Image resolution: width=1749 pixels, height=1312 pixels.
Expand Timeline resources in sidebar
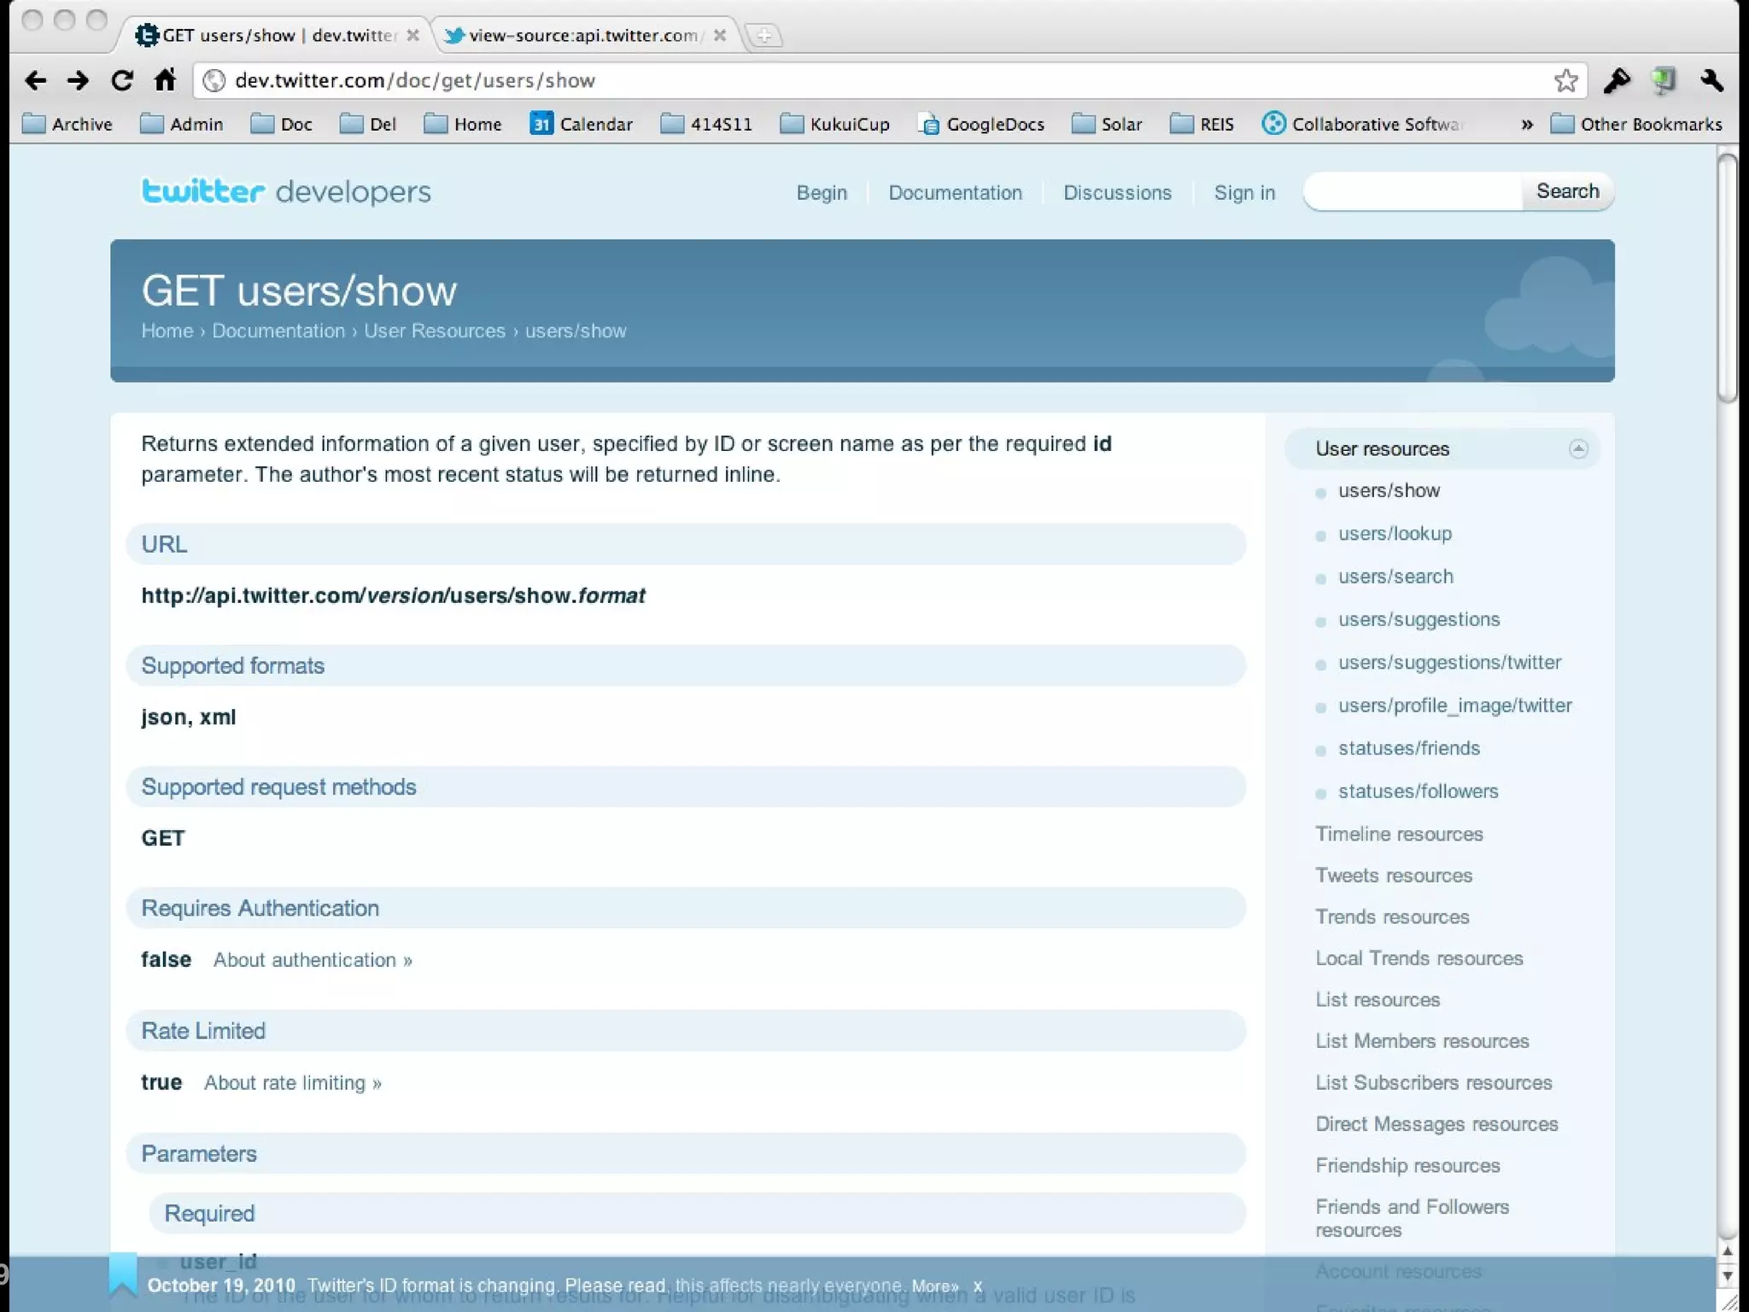(1399, 834)
